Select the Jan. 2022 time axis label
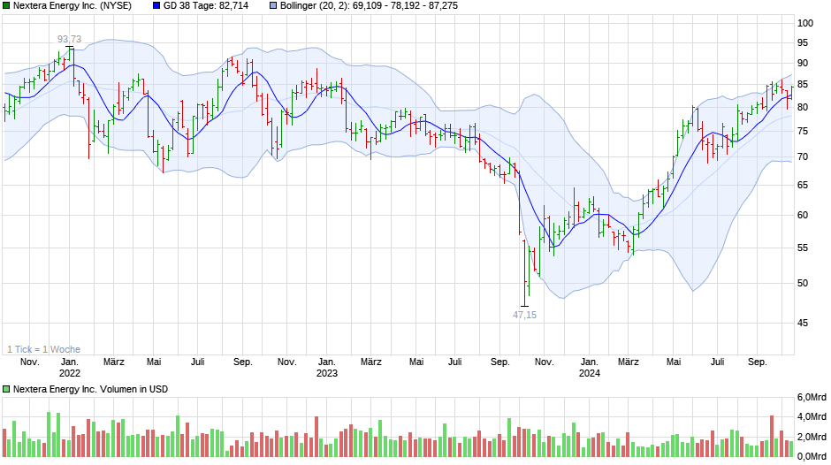Screen dimensions: 831x465 (69, 367)
